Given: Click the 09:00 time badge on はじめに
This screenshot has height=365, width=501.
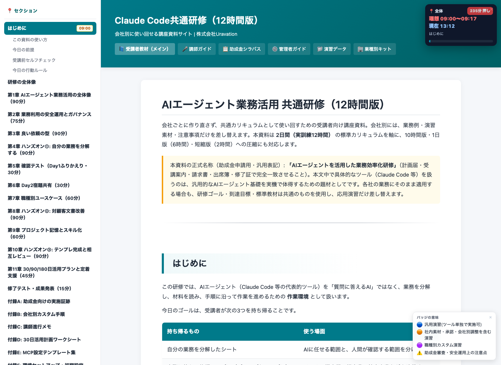Looking at the screenshot, I should coord(85,28).
